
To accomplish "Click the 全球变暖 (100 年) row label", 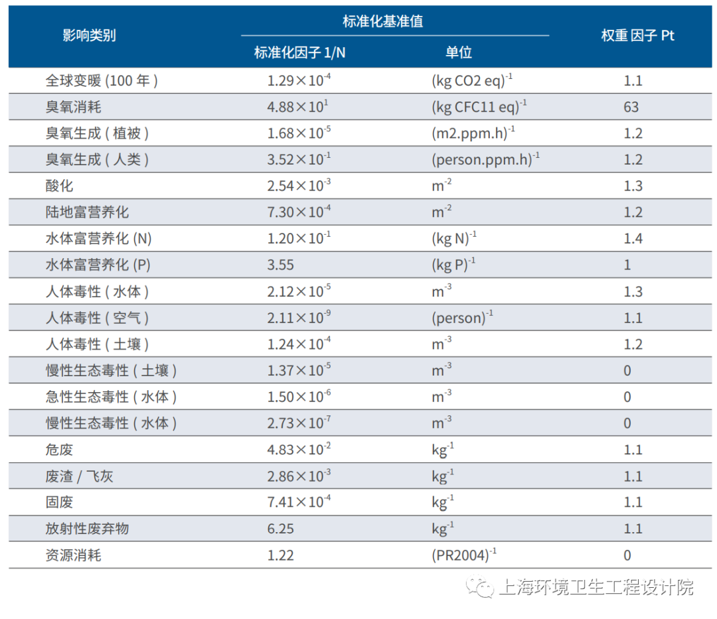I will tap(102, 81).
